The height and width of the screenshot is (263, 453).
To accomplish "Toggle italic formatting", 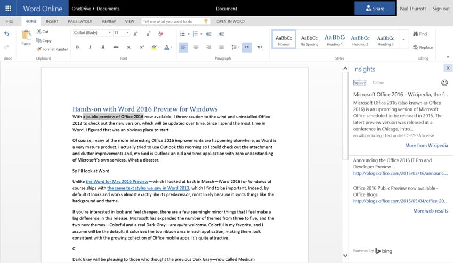I will pyautogui.click(x=90, y=47).
